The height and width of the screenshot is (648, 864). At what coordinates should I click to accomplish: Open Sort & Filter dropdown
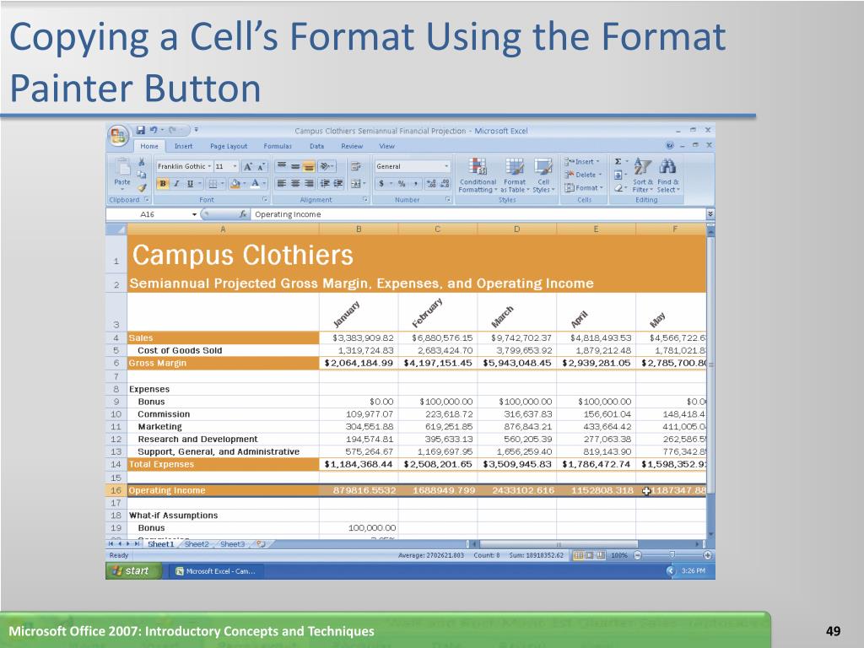coord(642,175)
